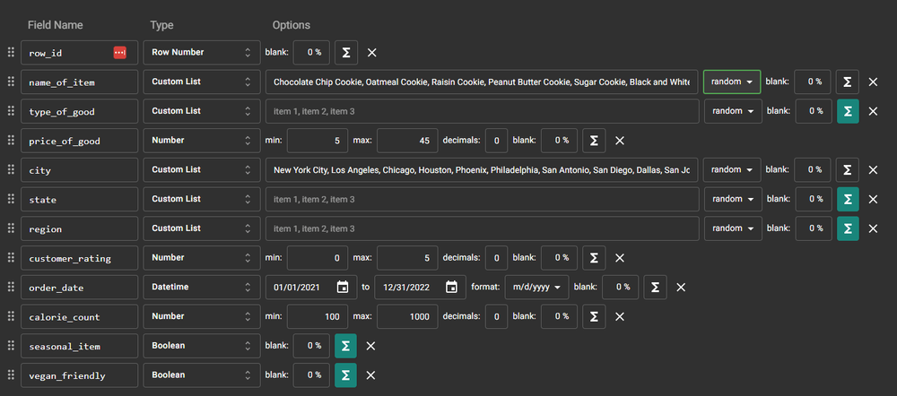Open random order dropdown for state
Screen dimensions: 897x396
733,199
